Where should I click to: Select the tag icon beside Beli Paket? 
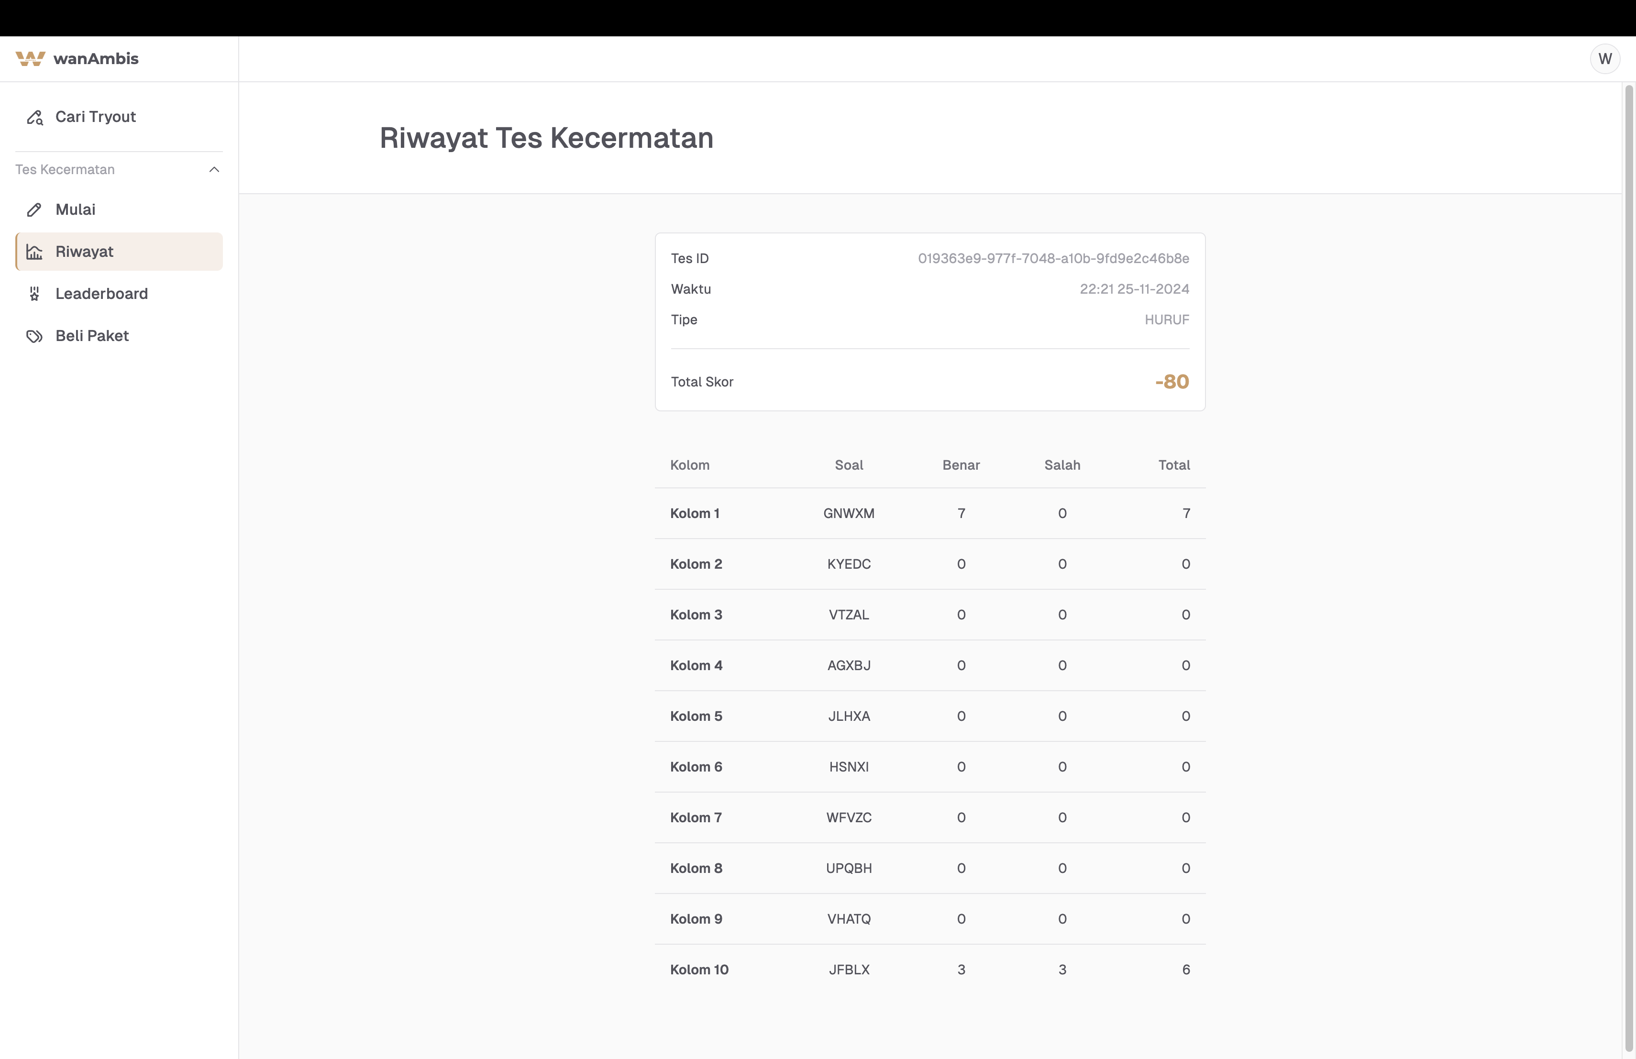click(34, 336)
